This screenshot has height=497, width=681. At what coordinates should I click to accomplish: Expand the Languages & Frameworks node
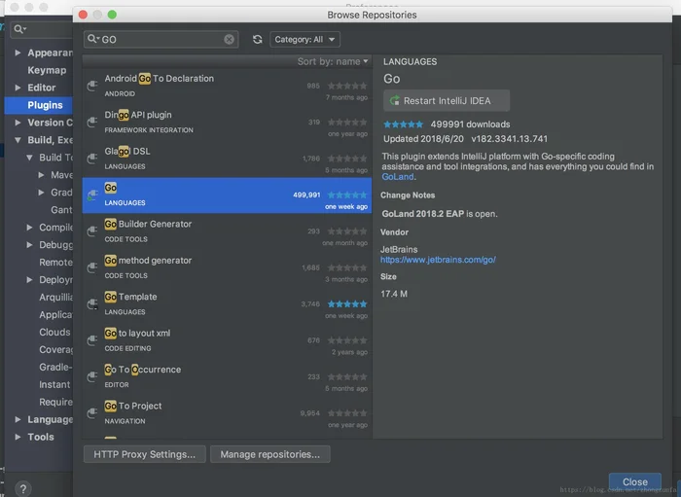18,420
